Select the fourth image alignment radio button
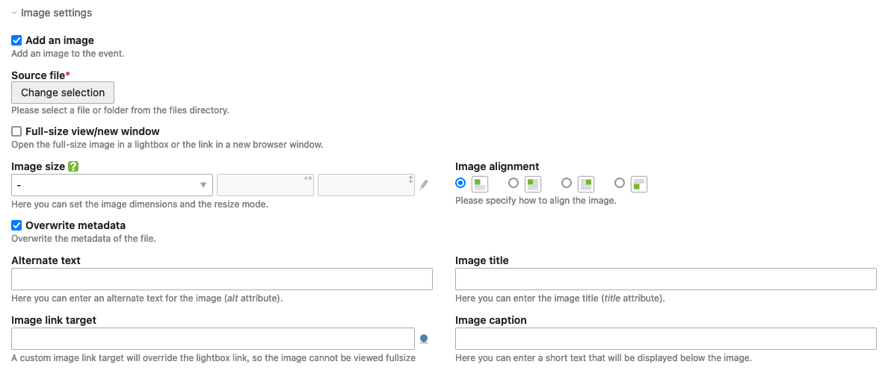888x382 pixels. [x=620, y=183]
